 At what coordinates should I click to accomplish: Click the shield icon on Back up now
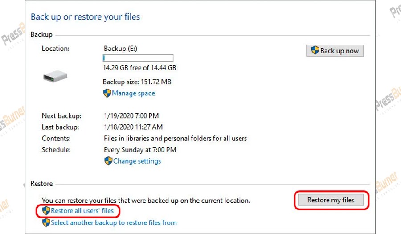coord(315,50)
